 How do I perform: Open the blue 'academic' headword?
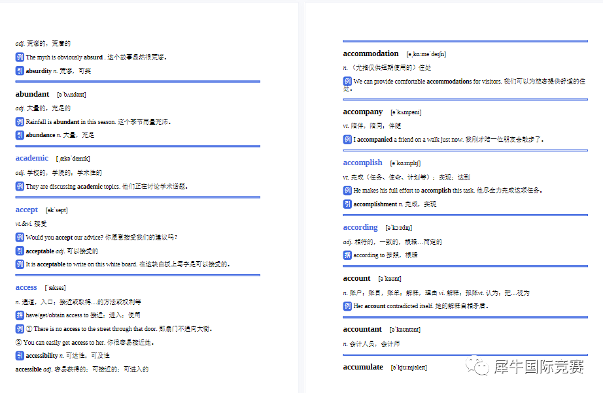point(32,158)
